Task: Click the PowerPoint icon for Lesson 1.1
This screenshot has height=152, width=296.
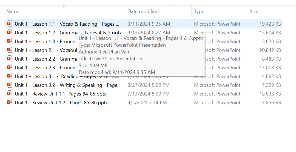Action: pyautogui.click(x=10, y=24)
